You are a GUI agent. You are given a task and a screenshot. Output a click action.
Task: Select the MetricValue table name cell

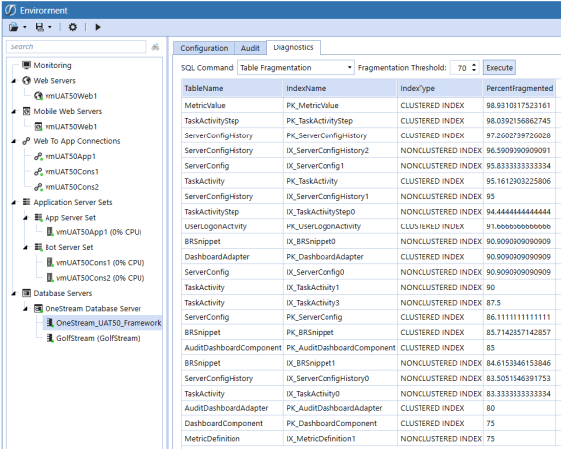[x=233, y=106]
